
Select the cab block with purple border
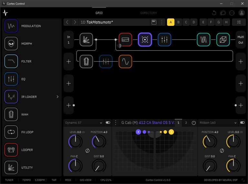(x=145, y=39)
